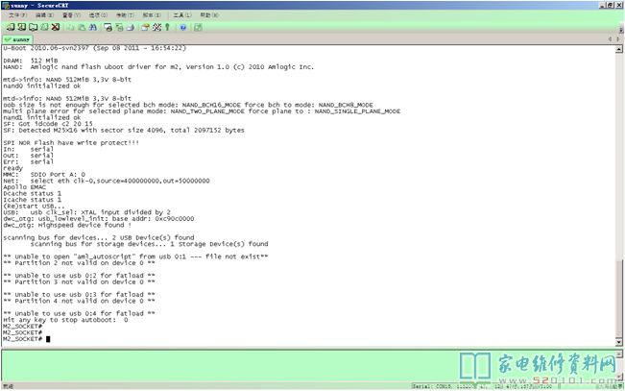
Task: Open Session Options from the toolbar
Action: coord(146,27)
